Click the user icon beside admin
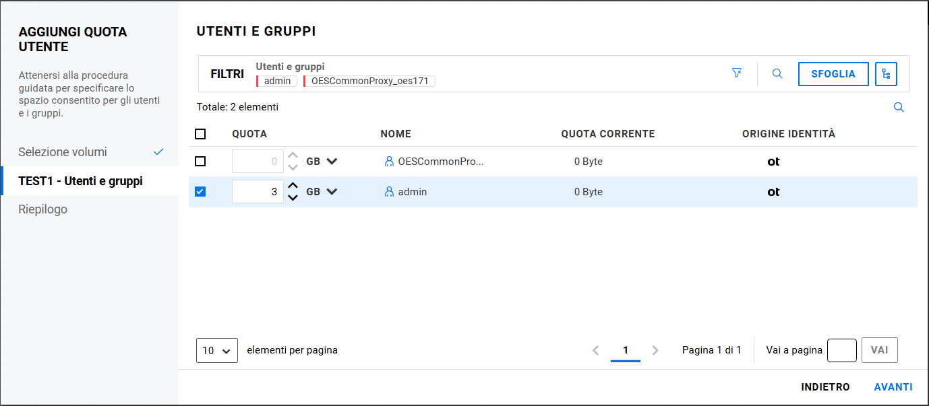This screenshot has width=929, height=406. [389, 192]
